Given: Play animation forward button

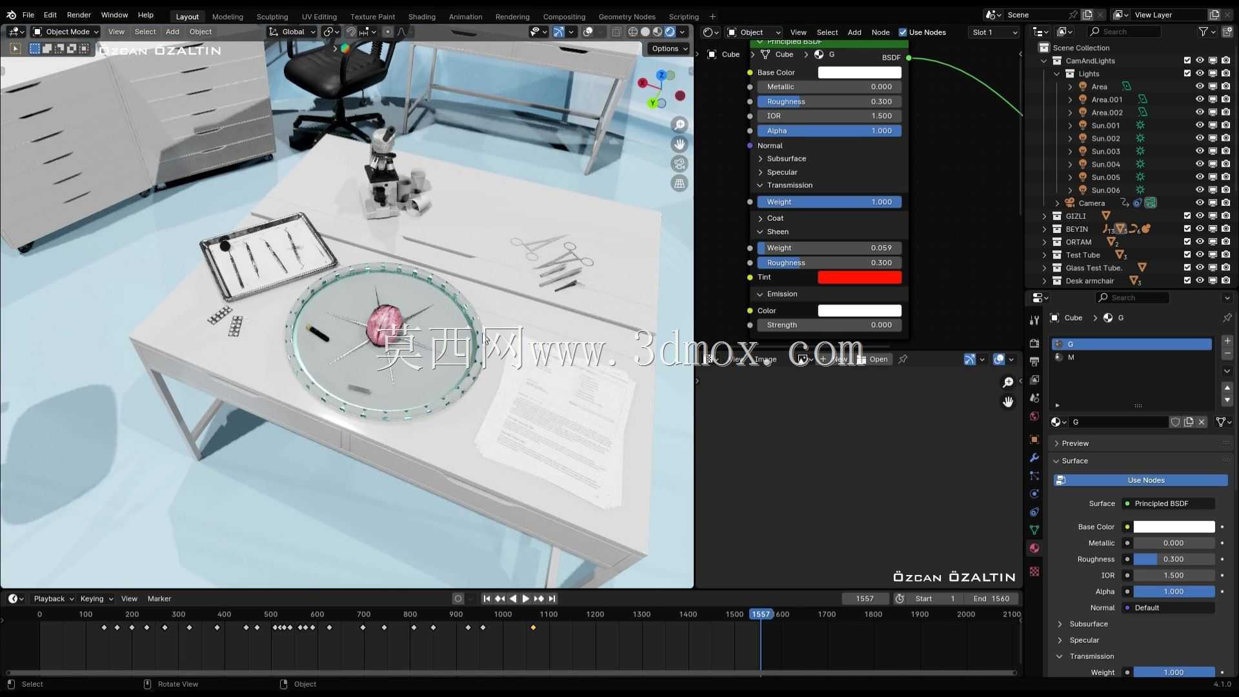Looking at the screenshot, I should tap(525, 598).
